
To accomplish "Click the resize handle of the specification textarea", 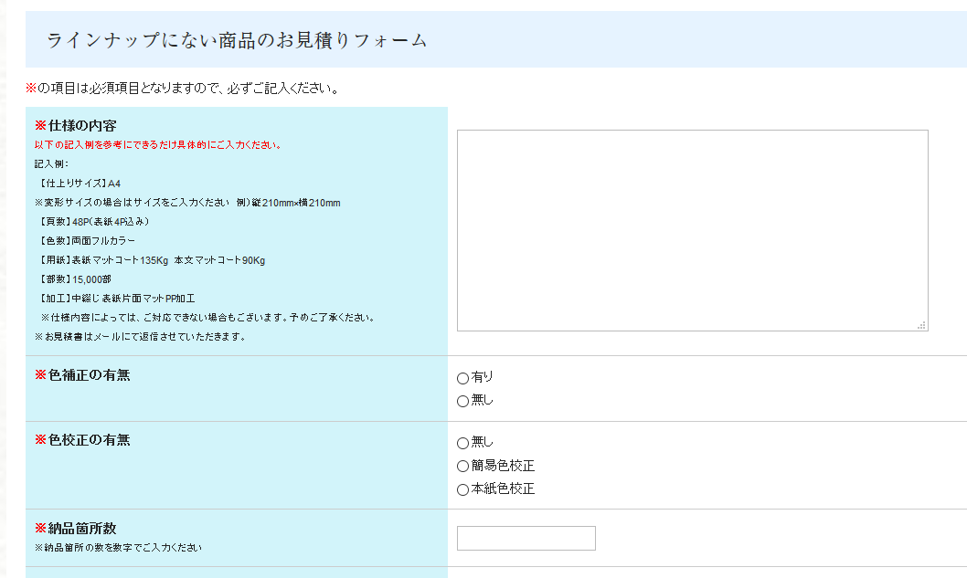I will pos(921,324).
